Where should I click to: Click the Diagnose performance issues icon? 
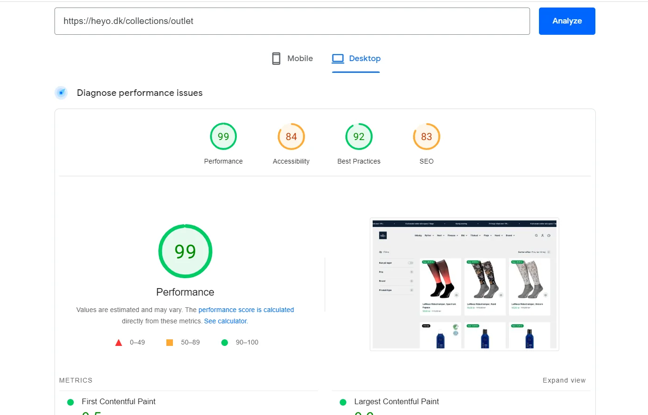(61, 93)
